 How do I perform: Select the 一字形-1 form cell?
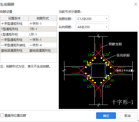pos(43,40)
